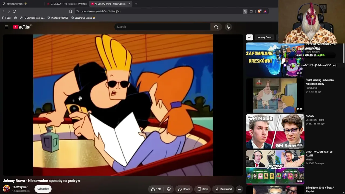Open the FC Ultimate Team W... bookmark

click(x=32, y=18)
